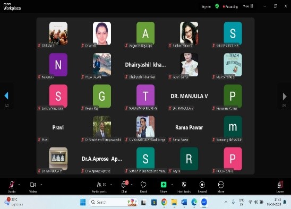
Task: Open the Participants panel
Action: coord(99,187)
